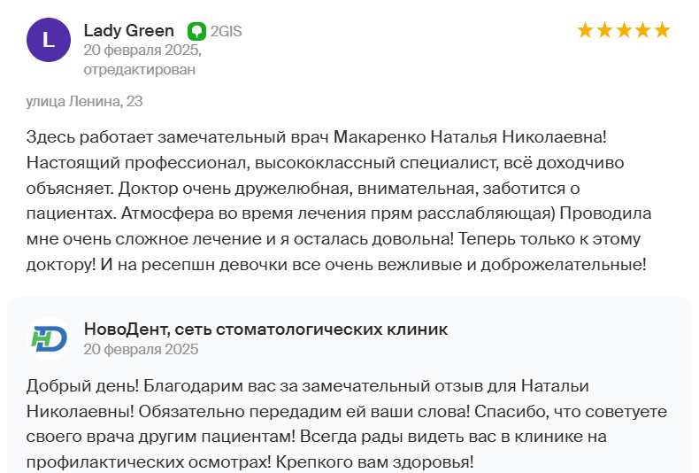
Task: Click the clinic reply date
Action: pyautogui.click(x=141, y=349)
